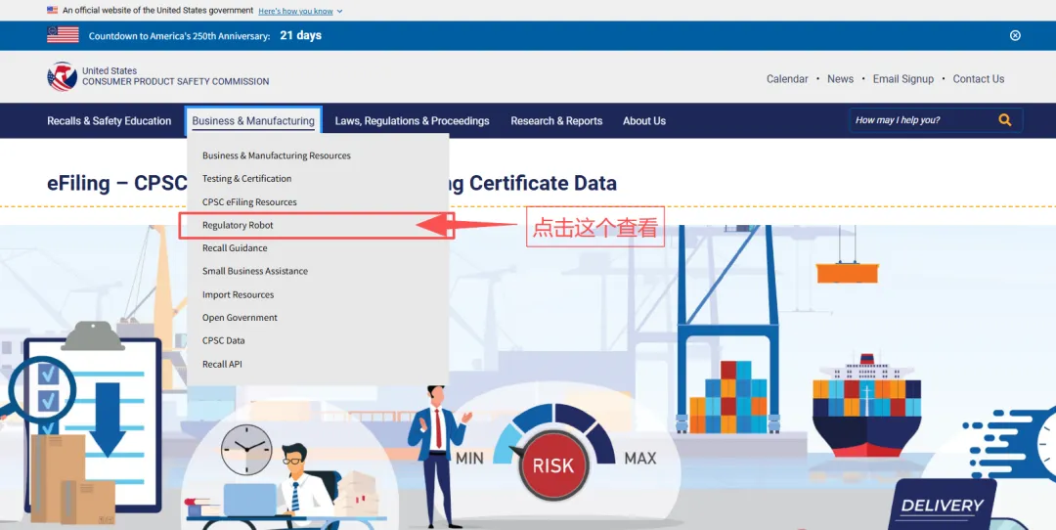Open Research & Reports menu
The image size is (1056, 530).
click(556, 121)
